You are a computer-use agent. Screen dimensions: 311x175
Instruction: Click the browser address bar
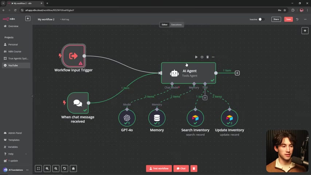149,10
